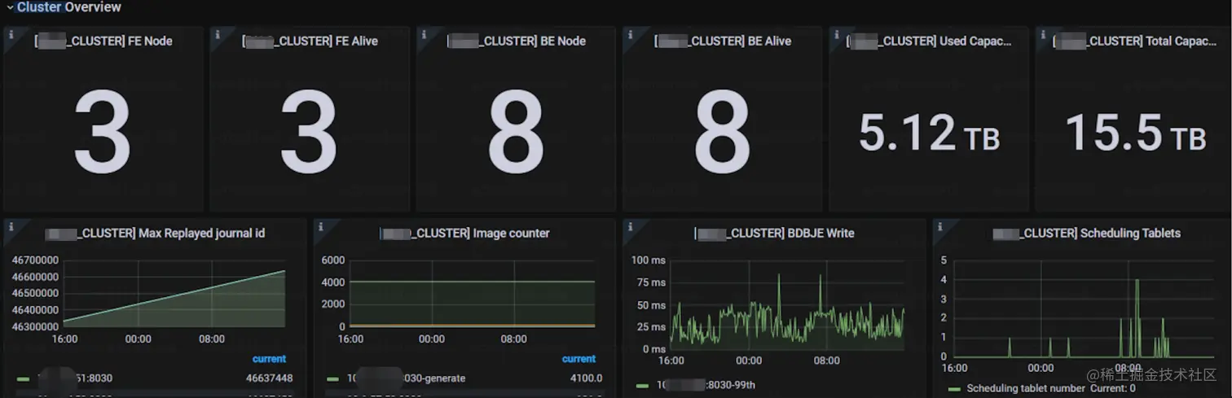Click the 46637448 current value

(x=269, y=378)
